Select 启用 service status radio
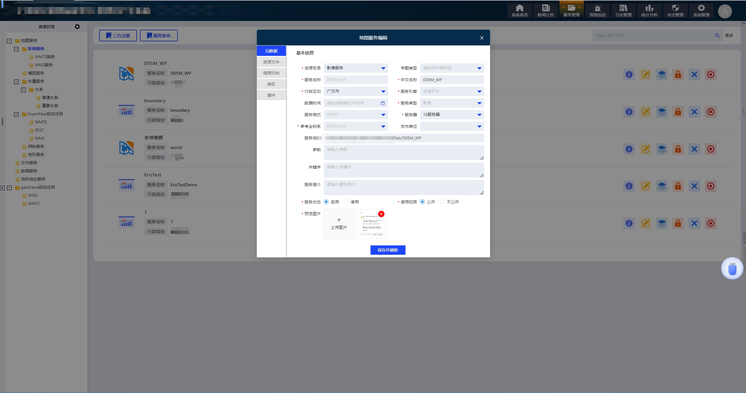The height and width of the screenshot is (393, 746). pyautogui.click(x=326, y=202)
